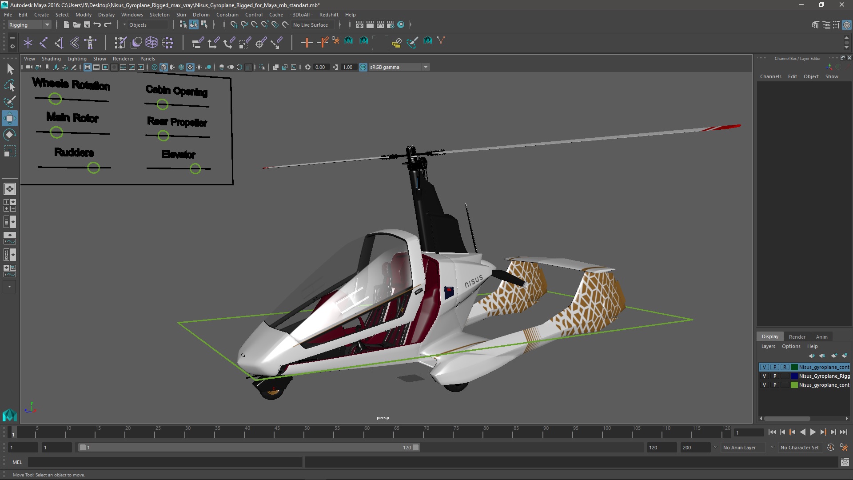This screenshot has height=480, width=853.
Task: Activate the Paint Selection tool
Action: click(9, 102)
